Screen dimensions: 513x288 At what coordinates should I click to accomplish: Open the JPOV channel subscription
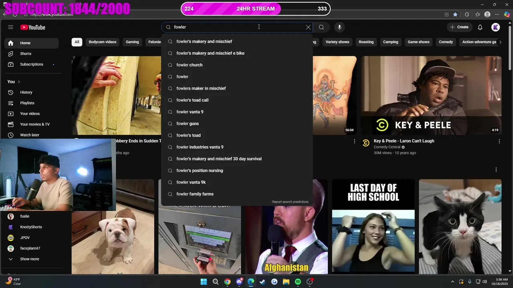click(32, 238)
